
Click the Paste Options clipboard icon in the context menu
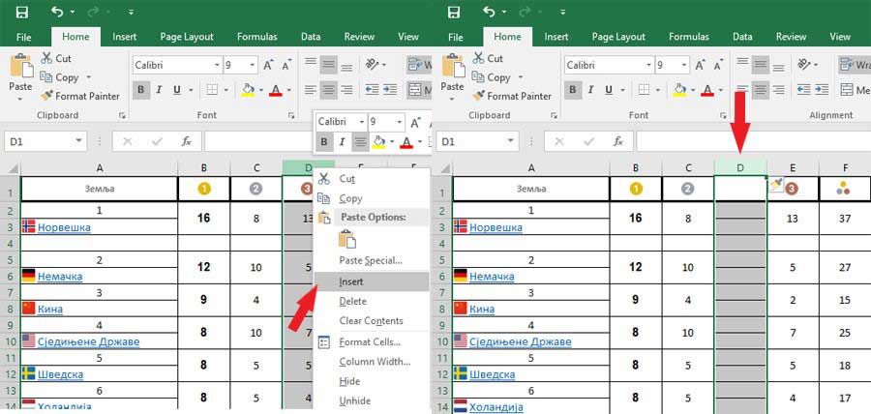pyautogui.click(x=347, y=239)
